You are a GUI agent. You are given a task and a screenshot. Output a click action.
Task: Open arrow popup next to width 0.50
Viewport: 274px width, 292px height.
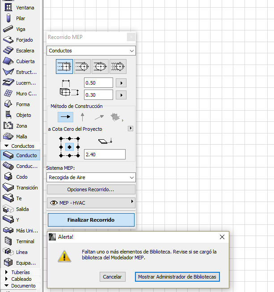coord(121,83)
